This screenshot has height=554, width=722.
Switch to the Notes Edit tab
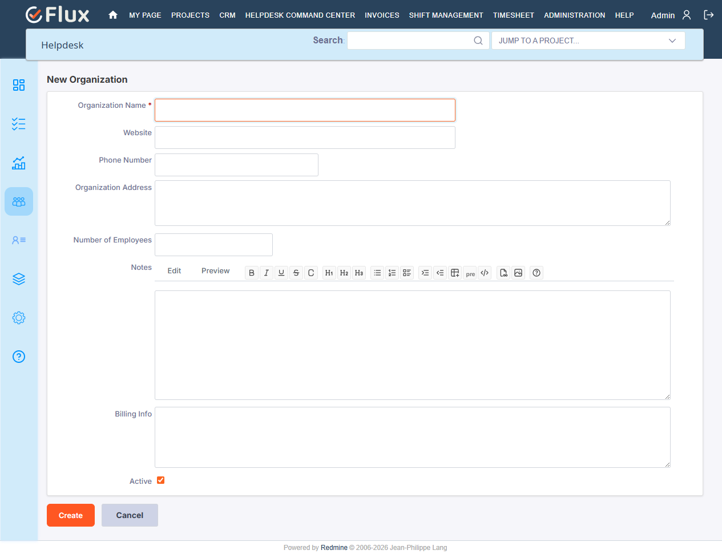point(174,271)
